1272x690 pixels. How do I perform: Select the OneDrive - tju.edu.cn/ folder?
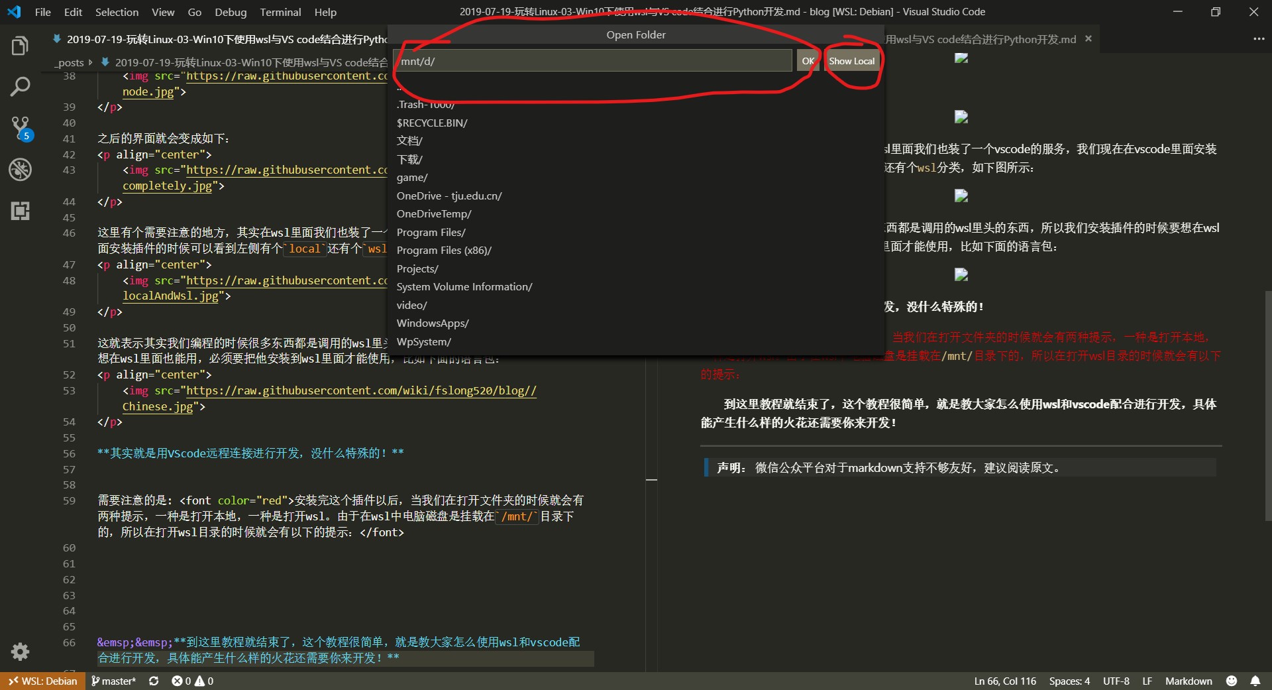[x=636, y=196]
